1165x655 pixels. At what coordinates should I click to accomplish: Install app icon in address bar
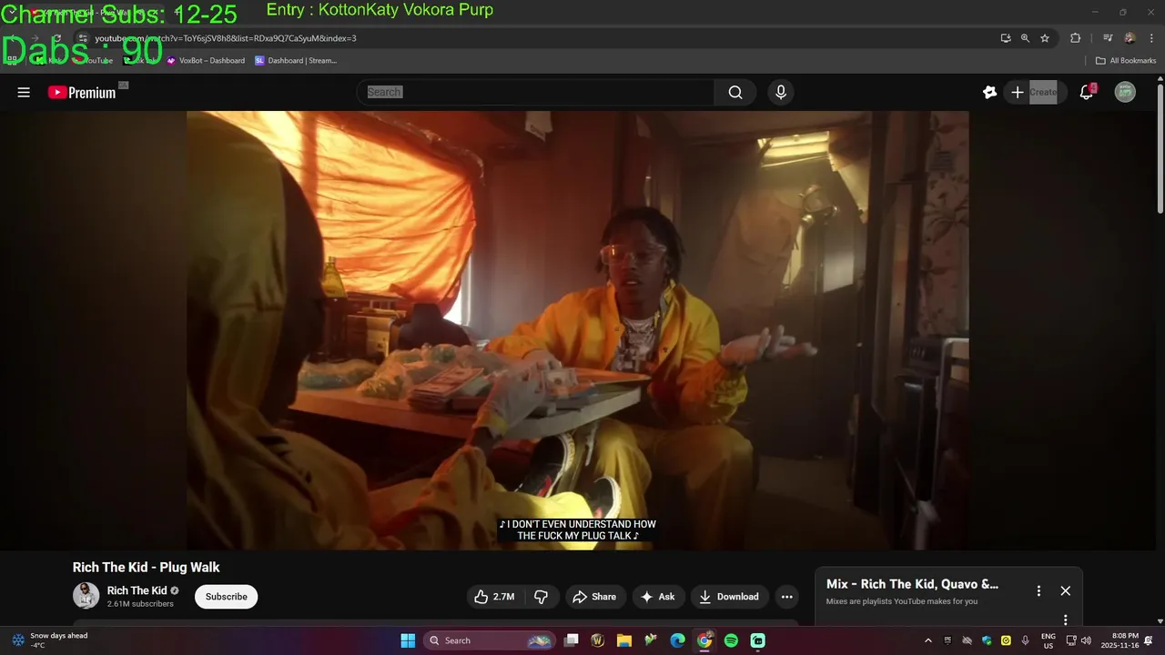click(1006, 38)
